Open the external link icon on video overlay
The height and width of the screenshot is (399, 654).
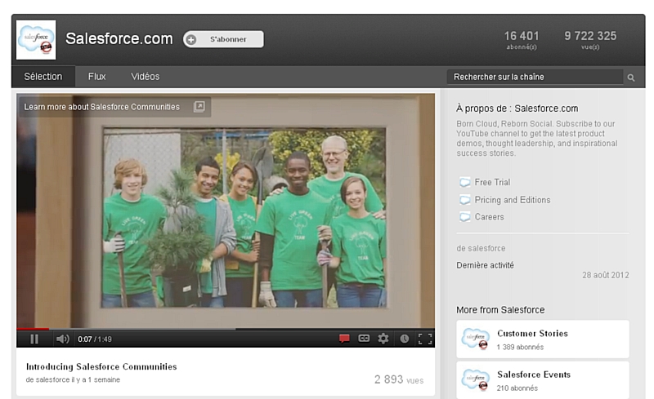pos(199,107)
